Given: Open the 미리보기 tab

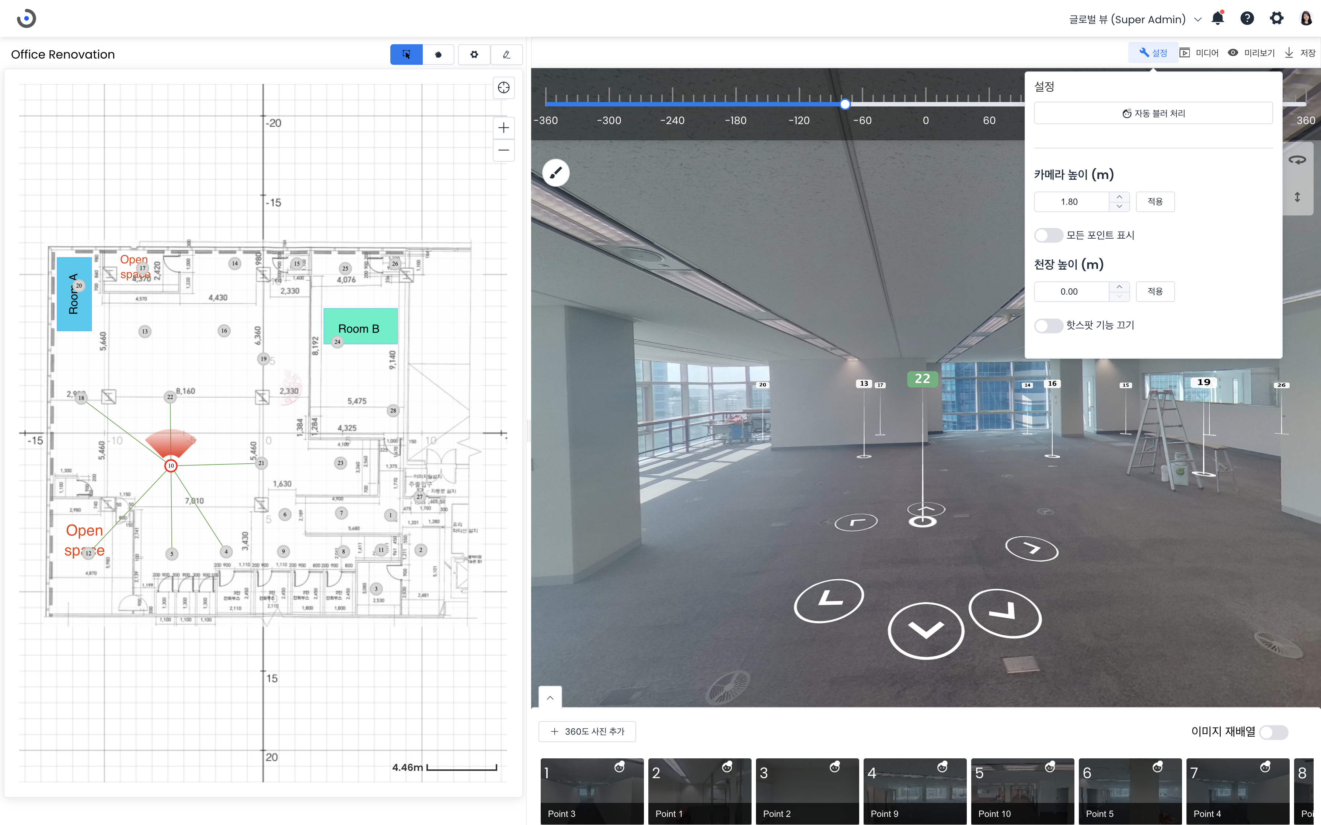Looking at the screenshot, I should 1251,53.
